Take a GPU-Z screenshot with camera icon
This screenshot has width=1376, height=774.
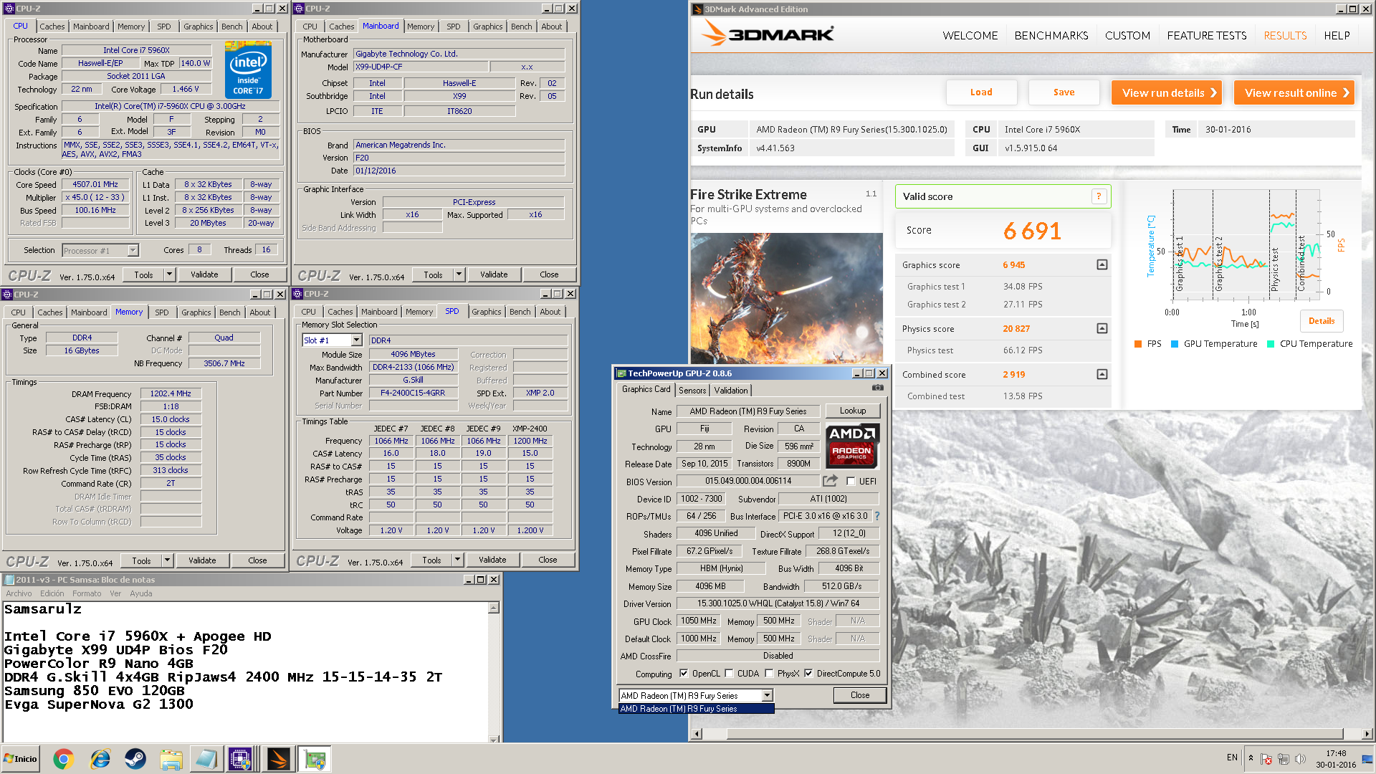[x=877, y=388]
